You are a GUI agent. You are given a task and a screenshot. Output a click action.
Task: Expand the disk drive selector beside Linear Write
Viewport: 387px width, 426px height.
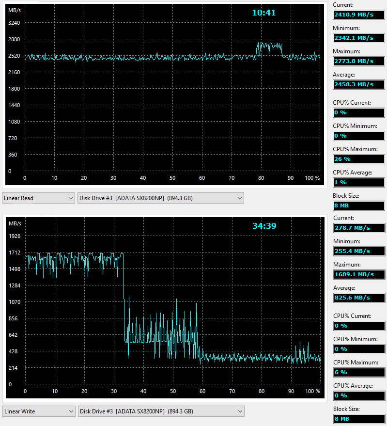point(161,411)
